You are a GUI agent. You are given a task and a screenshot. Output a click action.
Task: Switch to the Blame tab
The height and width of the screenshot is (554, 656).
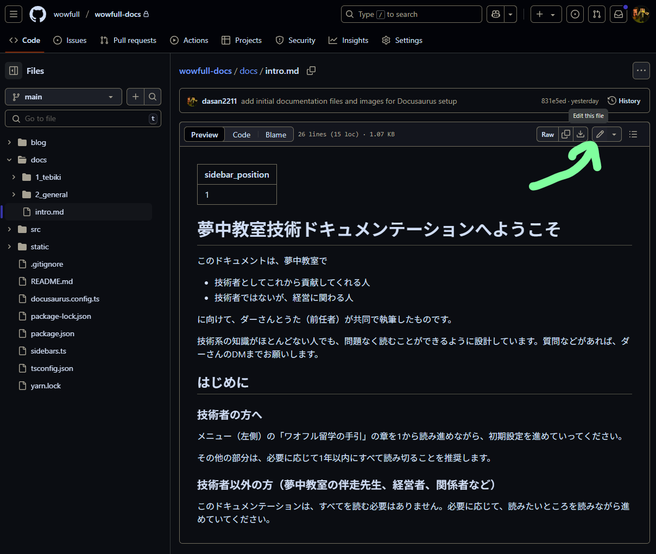pos(275,134)
